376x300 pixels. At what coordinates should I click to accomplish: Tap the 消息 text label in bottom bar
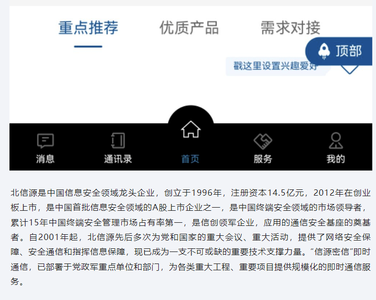(x=45, y=159)
